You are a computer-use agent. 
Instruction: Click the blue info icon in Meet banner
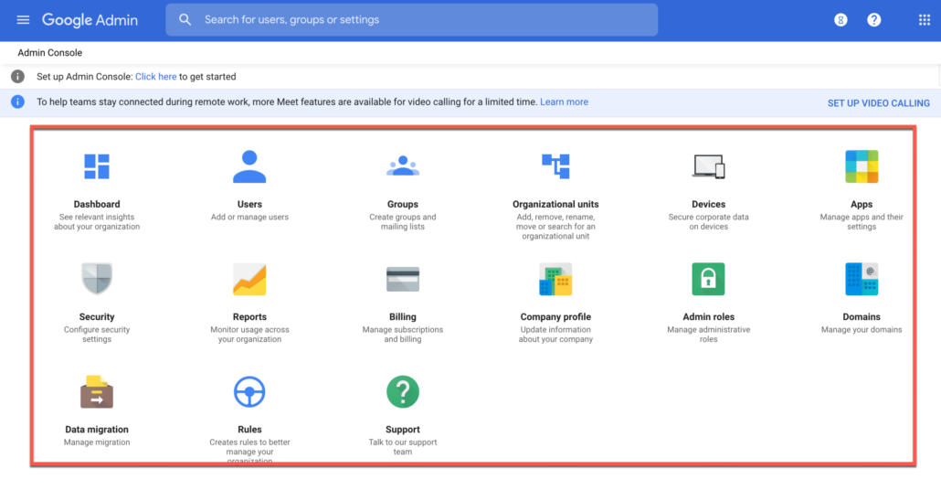pyautogui.click(x=18, y=102)
